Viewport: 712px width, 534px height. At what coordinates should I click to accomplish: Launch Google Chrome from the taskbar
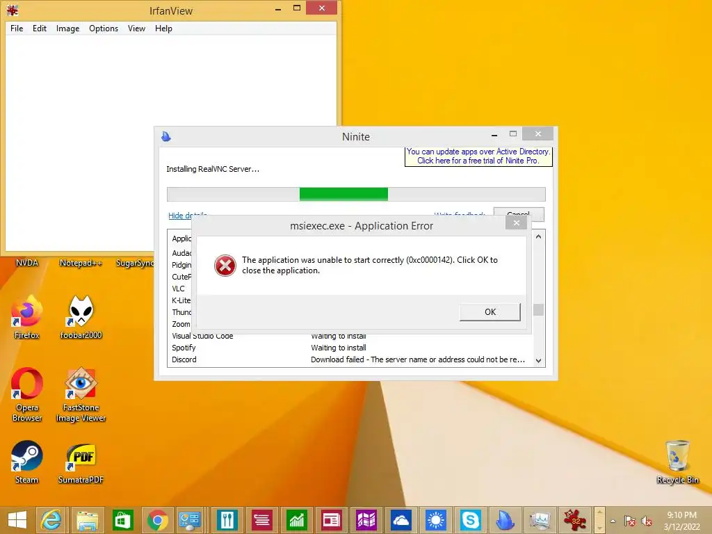click(x=158, y=520)
